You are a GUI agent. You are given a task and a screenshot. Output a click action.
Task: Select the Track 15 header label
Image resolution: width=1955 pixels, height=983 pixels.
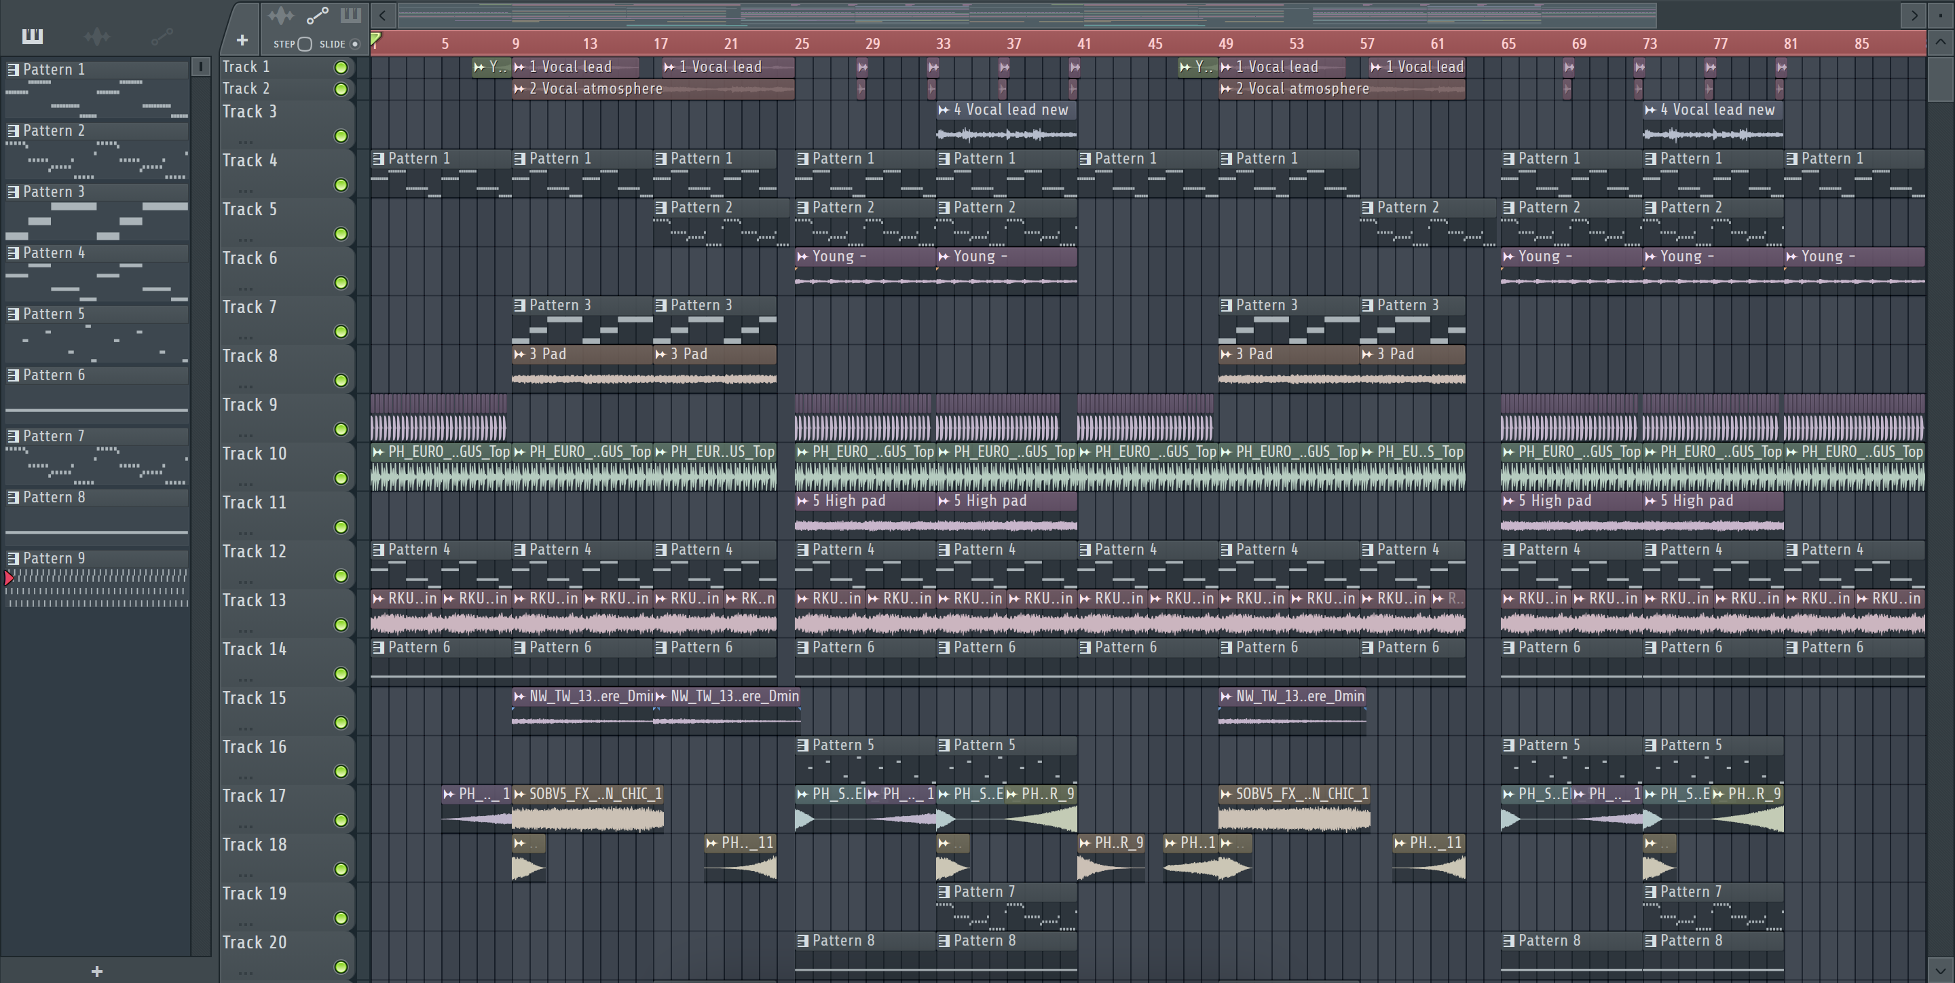[255, 698]
